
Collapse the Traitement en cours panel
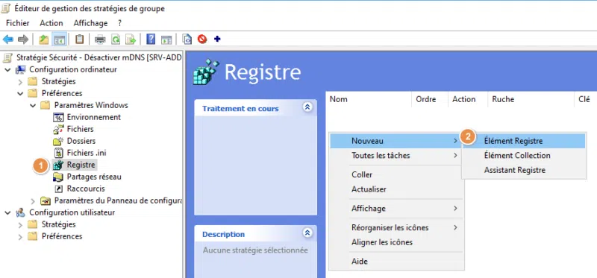[x=307, y=107]
